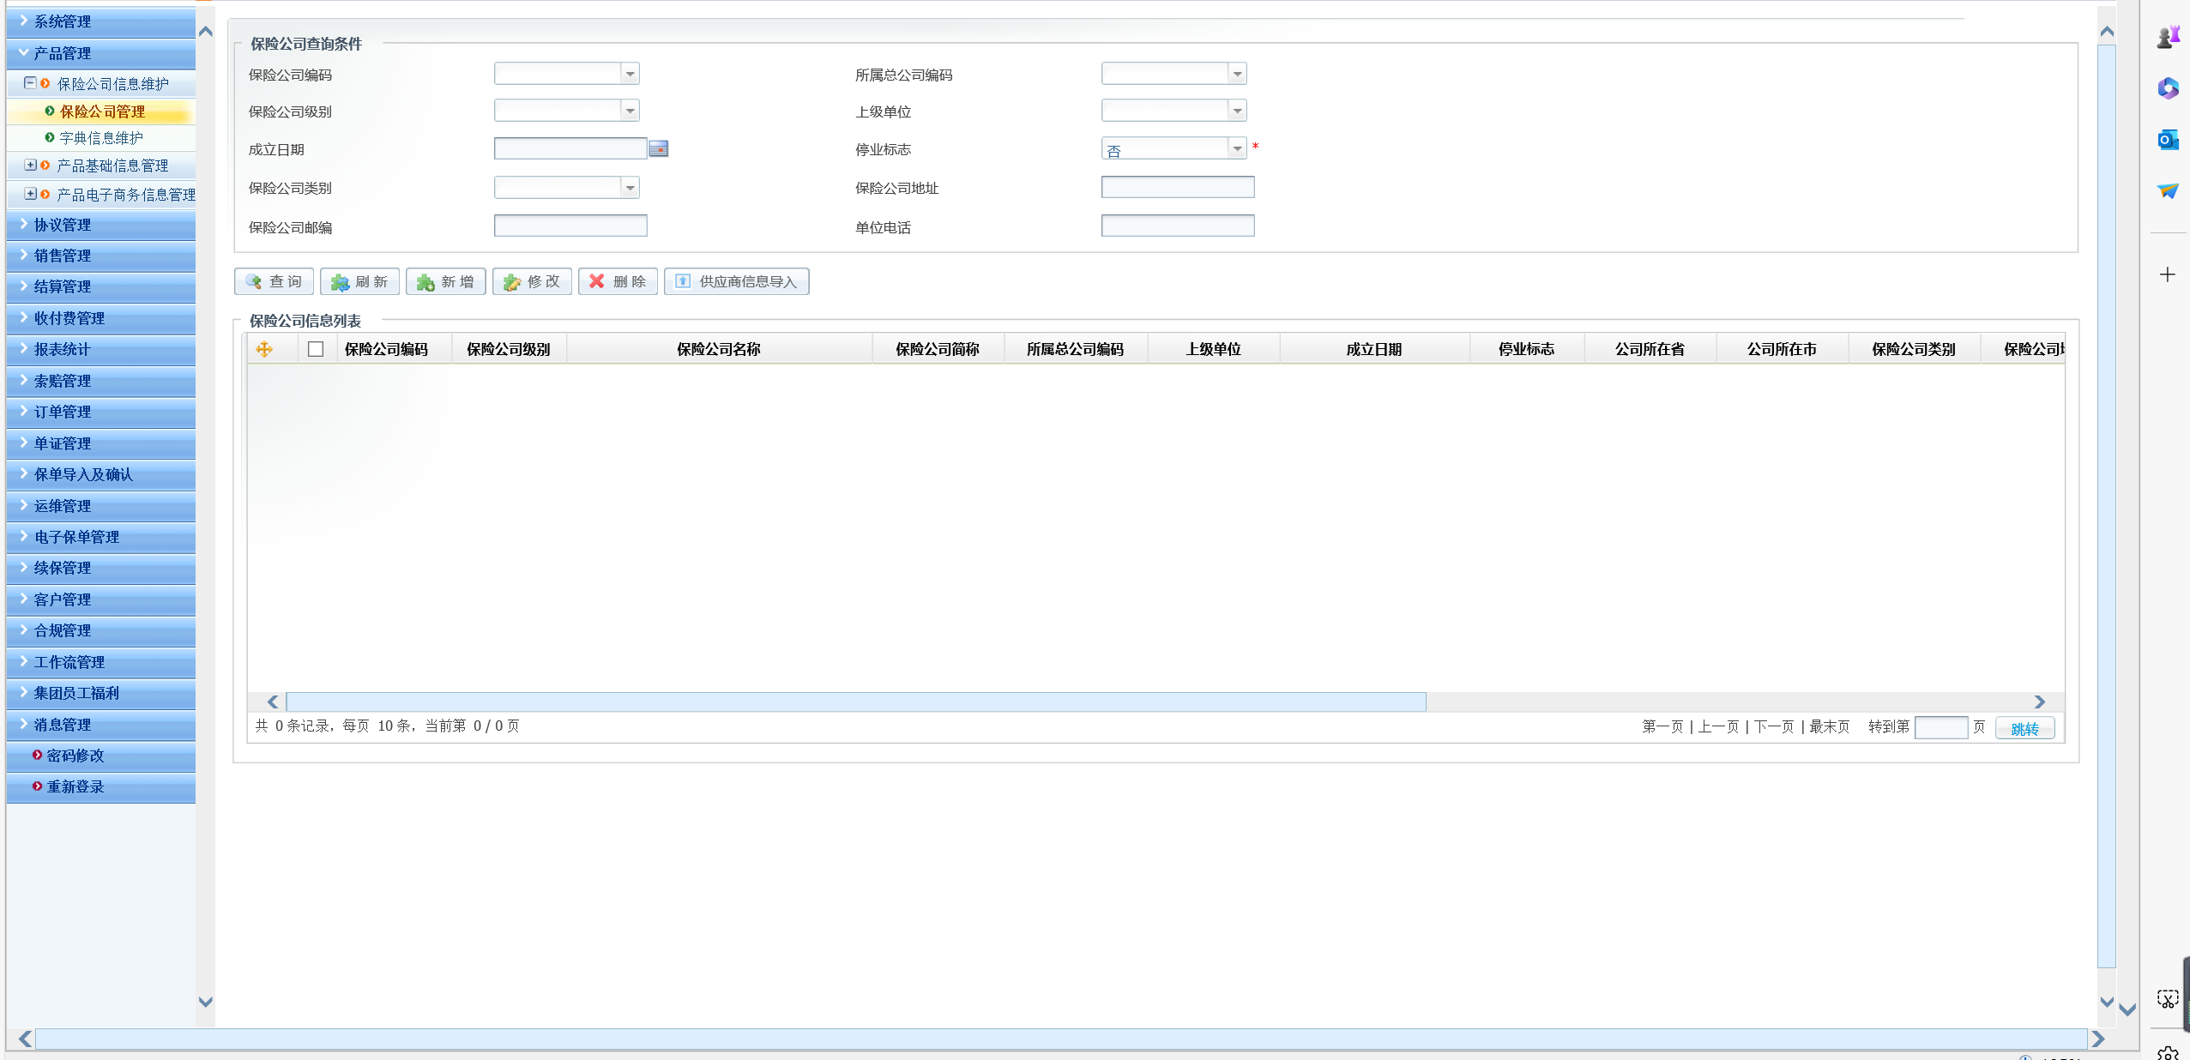Click the 修改 button
The width and height of the screenshot is (2190, 1060).
[x=532, y=281]
